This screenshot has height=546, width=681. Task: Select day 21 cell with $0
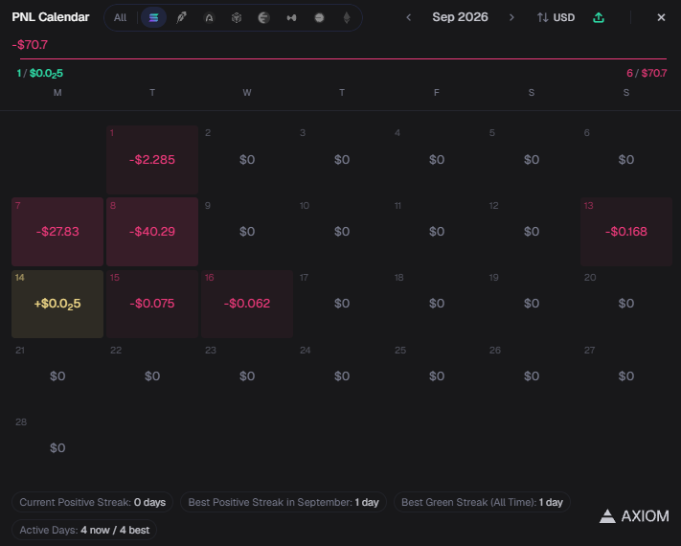(57, 376)
